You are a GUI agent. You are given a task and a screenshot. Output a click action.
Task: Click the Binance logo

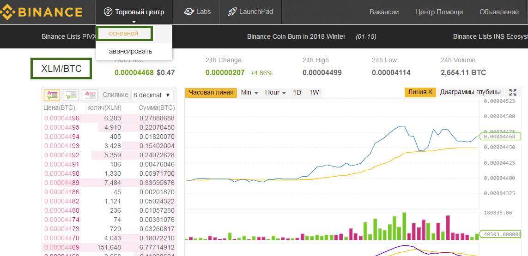point(42,12)
